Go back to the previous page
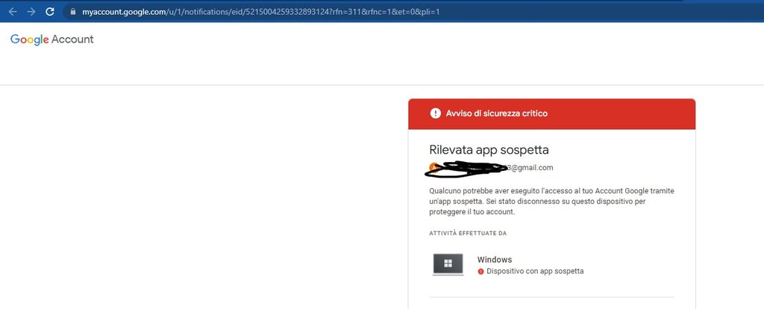This screenshot has height=309, width=764. tap(13, 12)
